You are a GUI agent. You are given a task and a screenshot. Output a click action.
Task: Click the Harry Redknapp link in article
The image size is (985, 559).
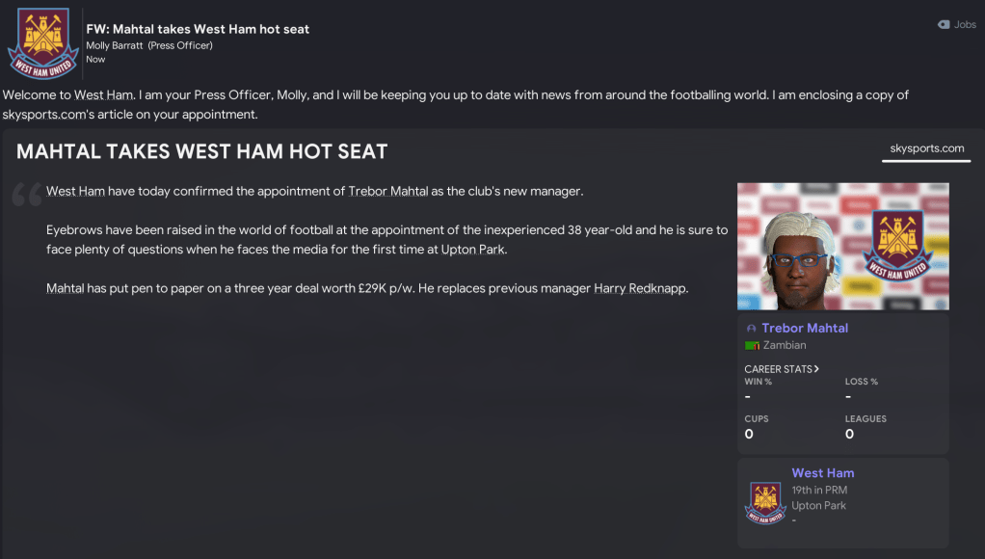point(641,288)
